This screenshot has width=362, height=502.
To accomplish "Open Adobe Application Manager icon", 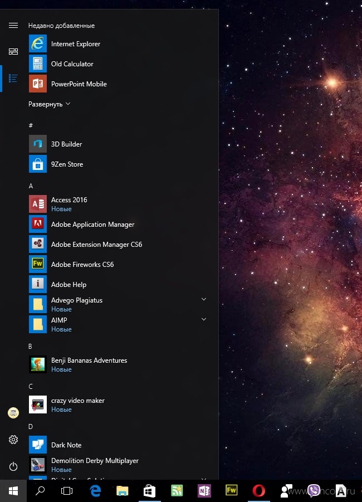I will coord(38,224).
